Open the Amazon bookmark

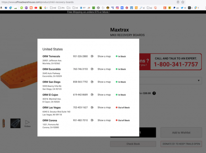coord(1,8)
